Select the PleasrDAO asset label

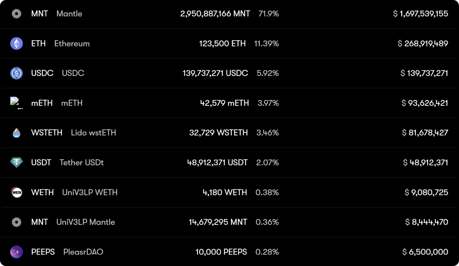pos(83,252)
